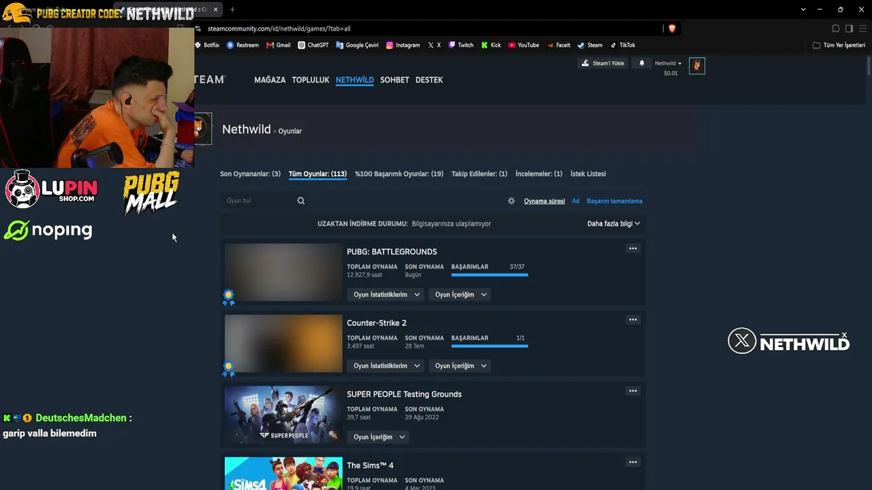Viewport: 872px width, 490px height.
Task: Switch to Son Oynananlar tab
Action: click(250, 174)
